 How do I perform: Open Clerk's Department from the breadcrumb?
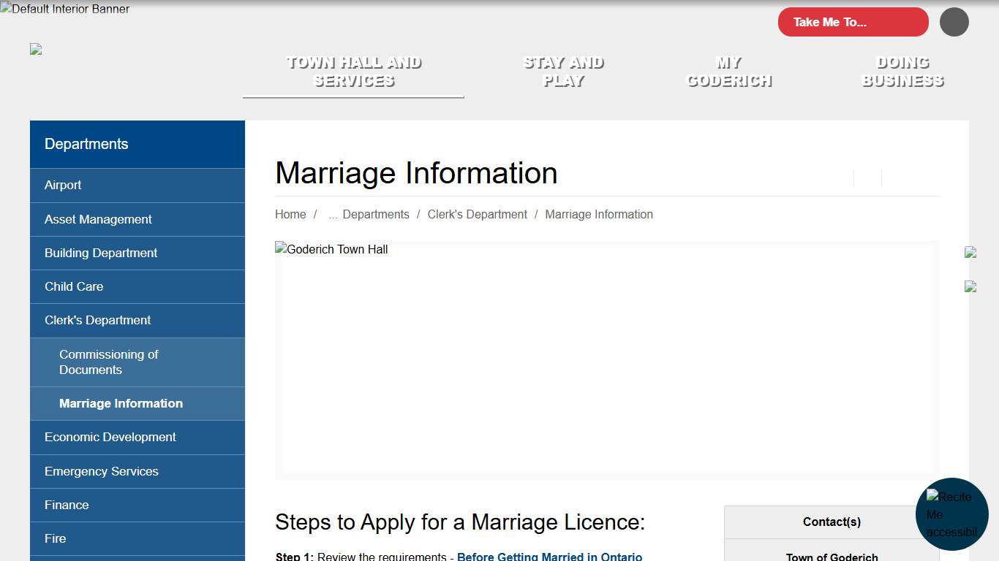tap(477, 214)
